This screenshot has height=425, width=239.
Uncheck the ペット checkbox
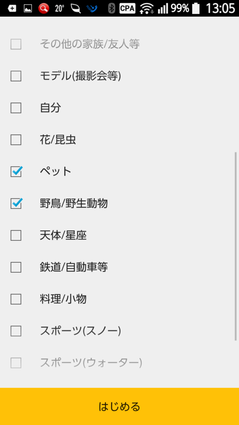coord(16,171)
